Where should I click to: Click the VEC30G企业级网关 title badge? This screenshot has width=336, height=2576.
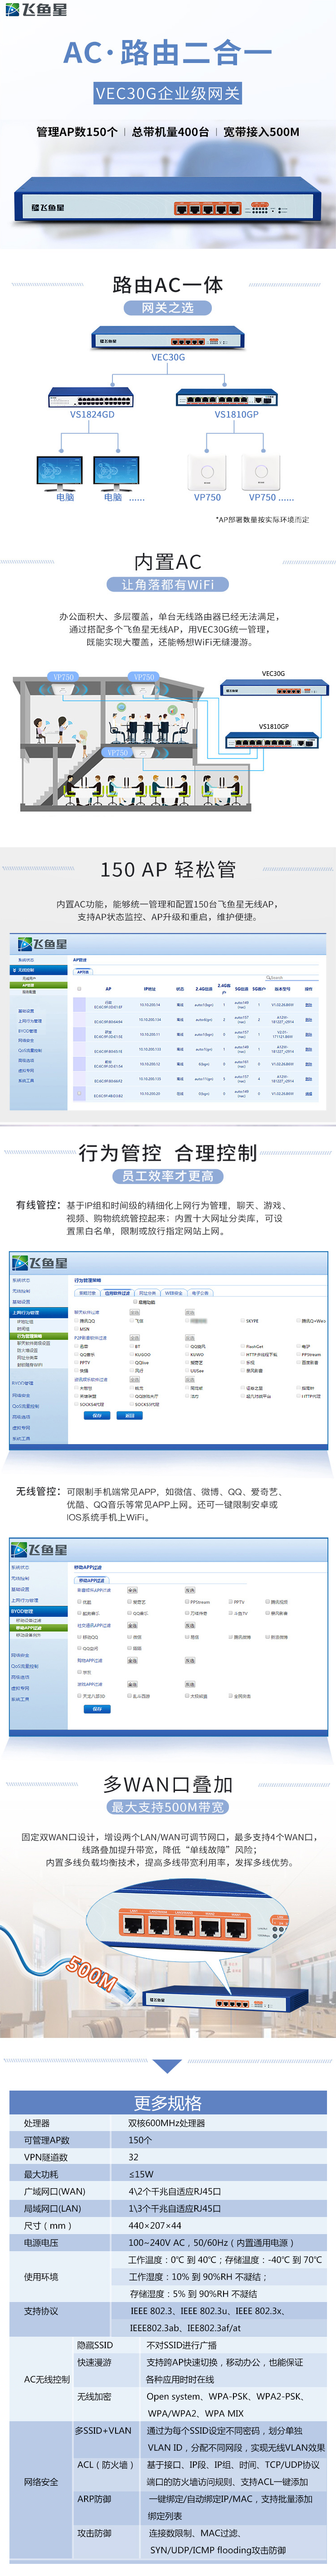coord(168,93)
